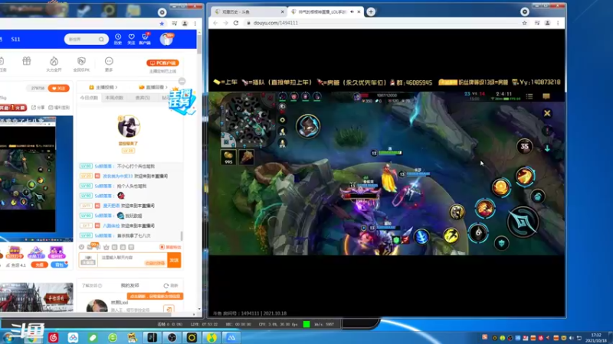
Task: Switch to 观看历史 - 斗鱼 browser tab
Action: tap(248, 12)
